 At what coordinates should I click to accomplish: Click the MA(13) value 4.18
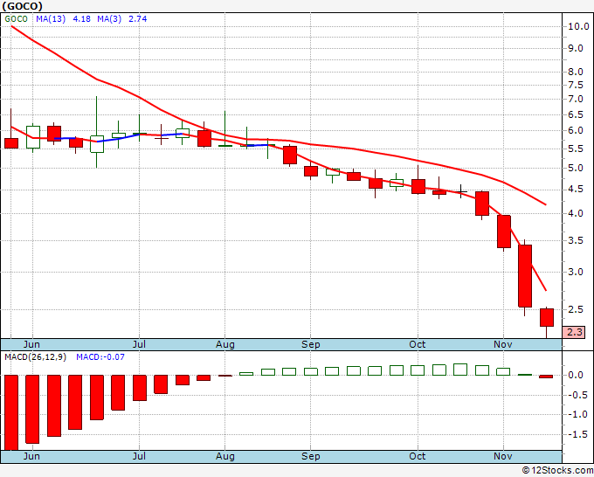[x=81, y=19]
